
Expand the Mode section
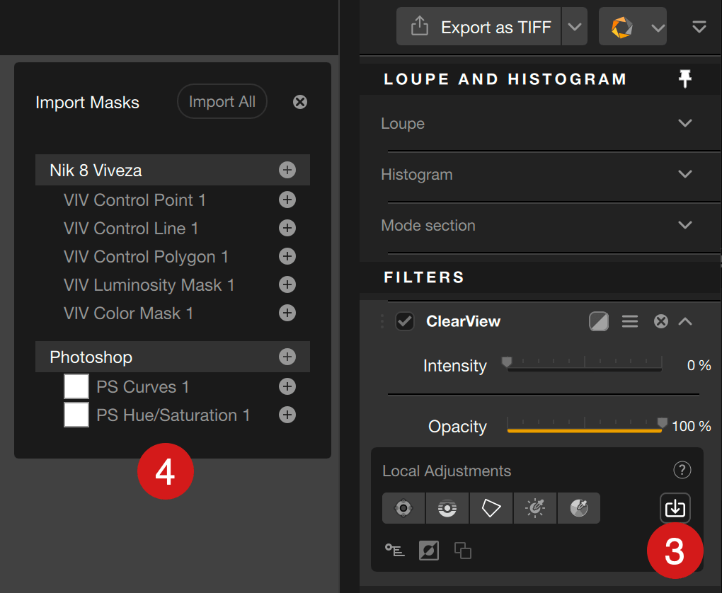click(x=684, y=225)
